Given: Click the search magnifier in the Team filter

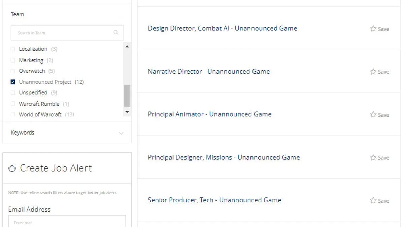Looking at the screenshot, I should 116,32.
